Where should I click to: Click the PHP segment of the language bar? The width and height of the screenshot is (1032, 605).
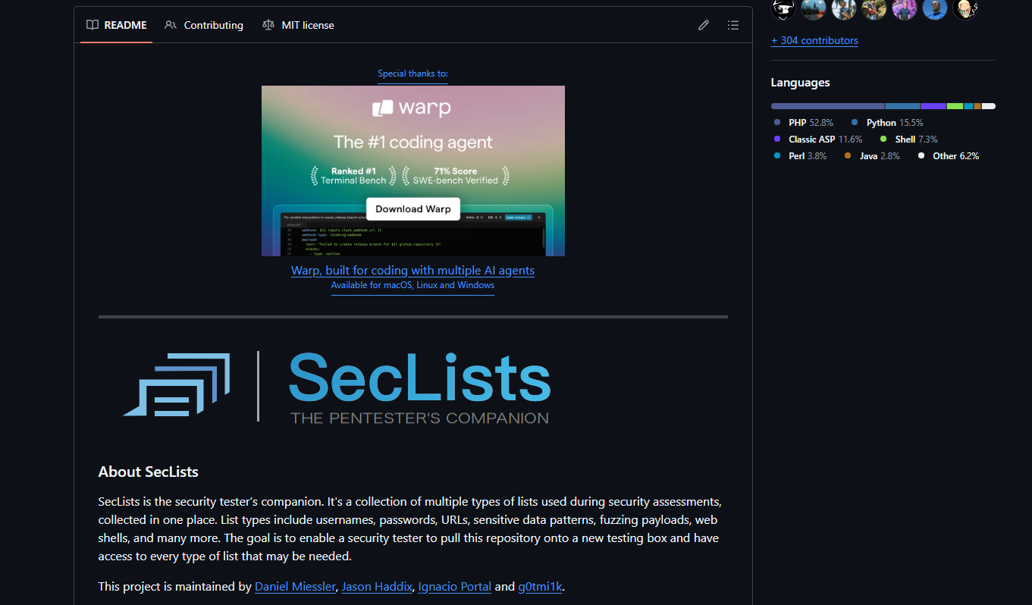coord(828,106)
